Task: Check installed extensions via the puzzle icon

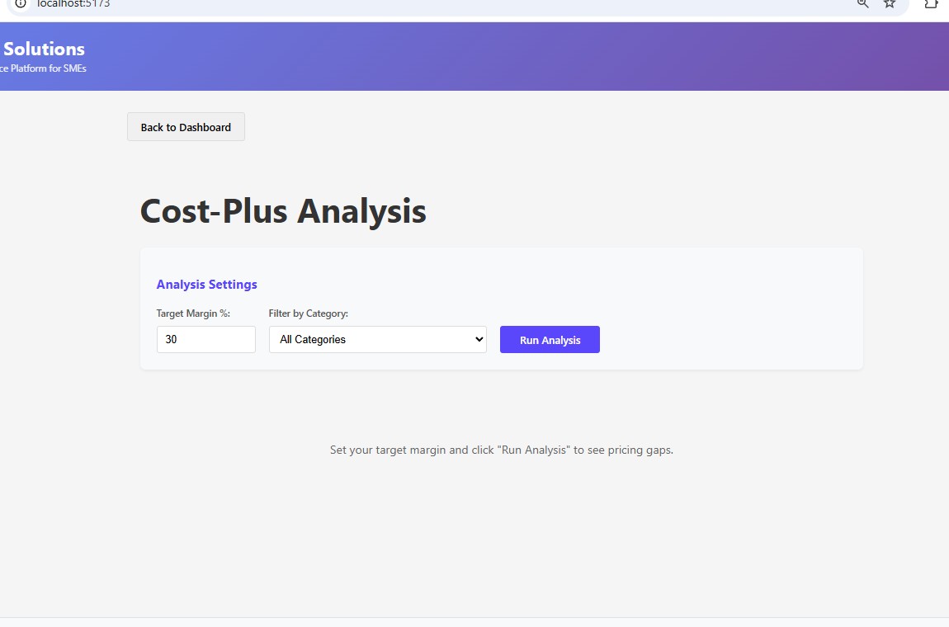Action: [x=931, y=4]
